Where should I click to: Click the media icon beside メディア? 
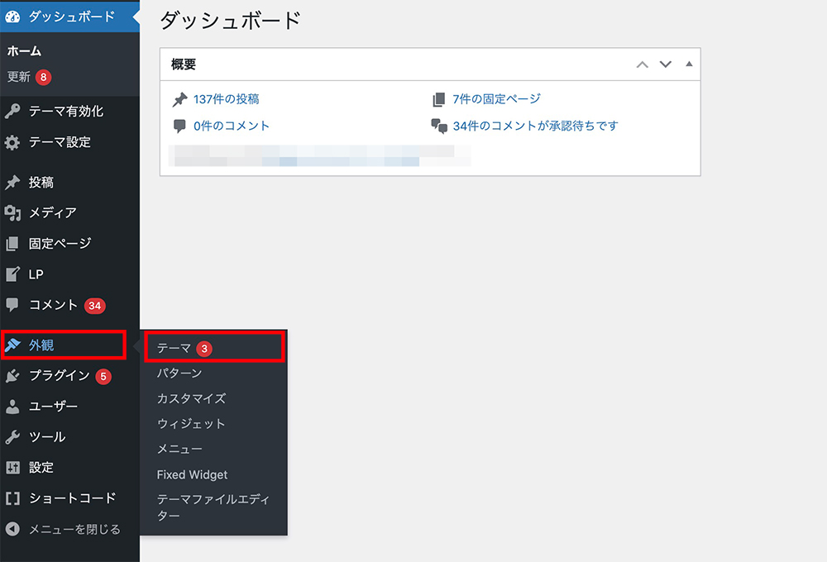point(12,213)
